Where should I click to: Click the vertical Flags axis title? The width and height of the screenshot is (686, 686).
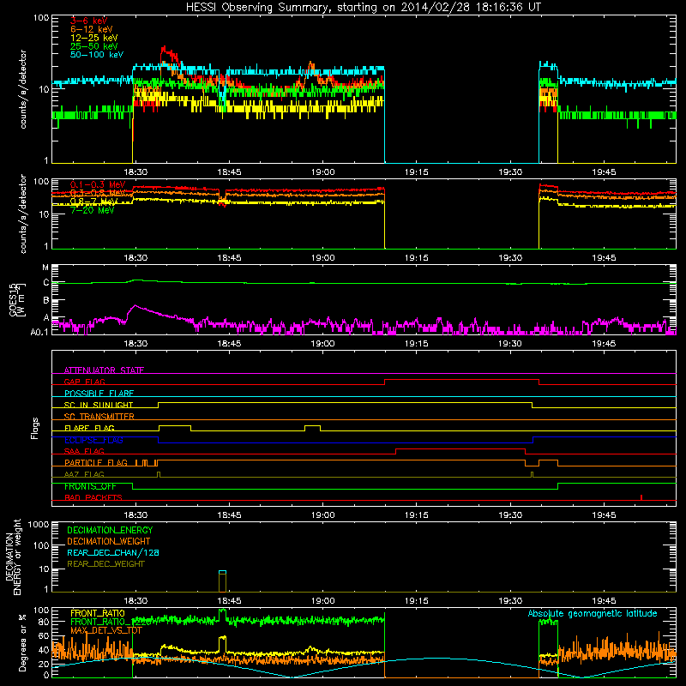tap(35, 428)
